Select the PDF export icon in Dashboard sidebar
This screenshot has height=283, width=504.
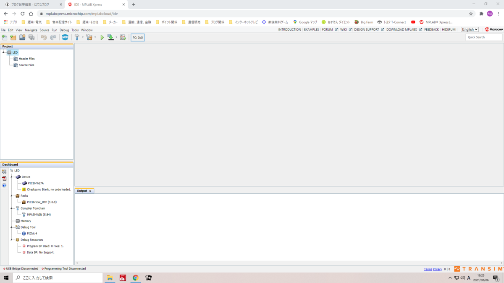(4, 178)
